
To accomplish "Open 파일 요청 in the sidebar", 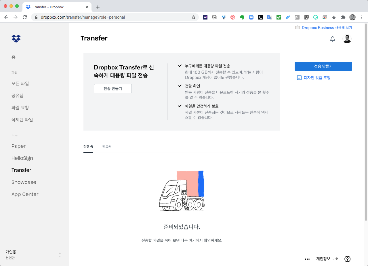I will [x=20, y=108].
